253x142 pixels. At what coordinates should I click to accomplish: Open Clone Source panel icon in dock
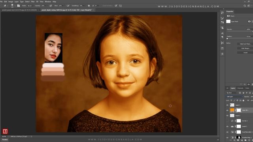(222, 28)
